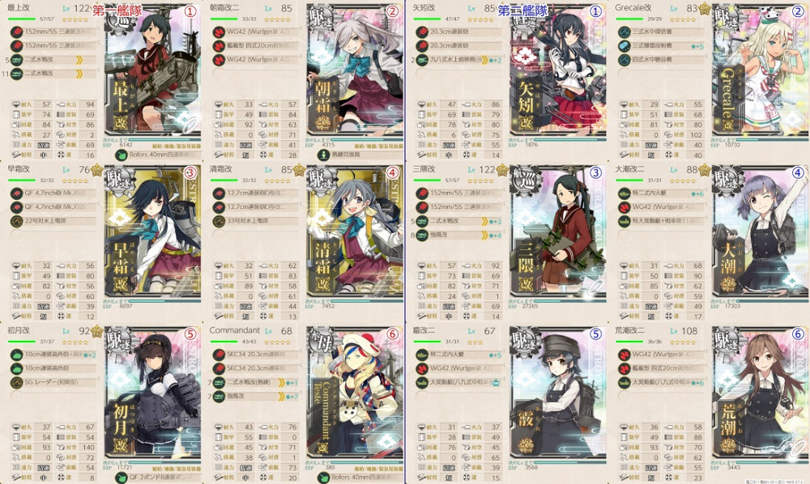
Task: Select the 第一艦隊 fleet label
Action: [x=117, y=11]
